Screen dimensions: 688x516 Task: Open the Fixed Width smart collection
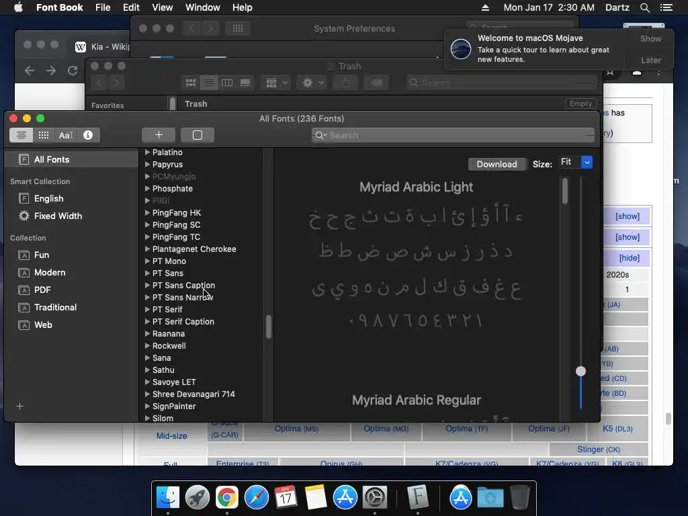click(58, 216)
